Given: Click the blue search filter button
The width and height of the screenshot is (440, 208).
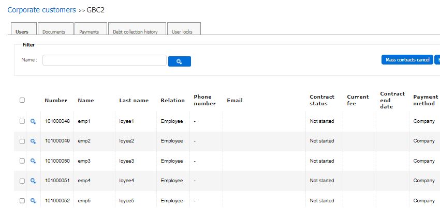Looking at the screenshot, I should 179,61.
